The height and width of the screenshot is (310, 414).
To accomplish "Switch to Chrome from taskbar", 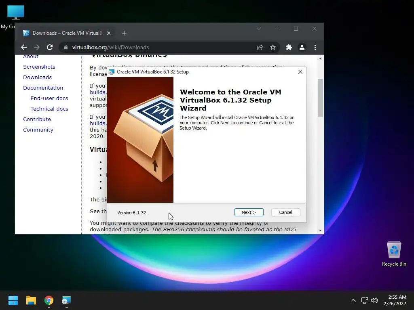I will 49,300.
